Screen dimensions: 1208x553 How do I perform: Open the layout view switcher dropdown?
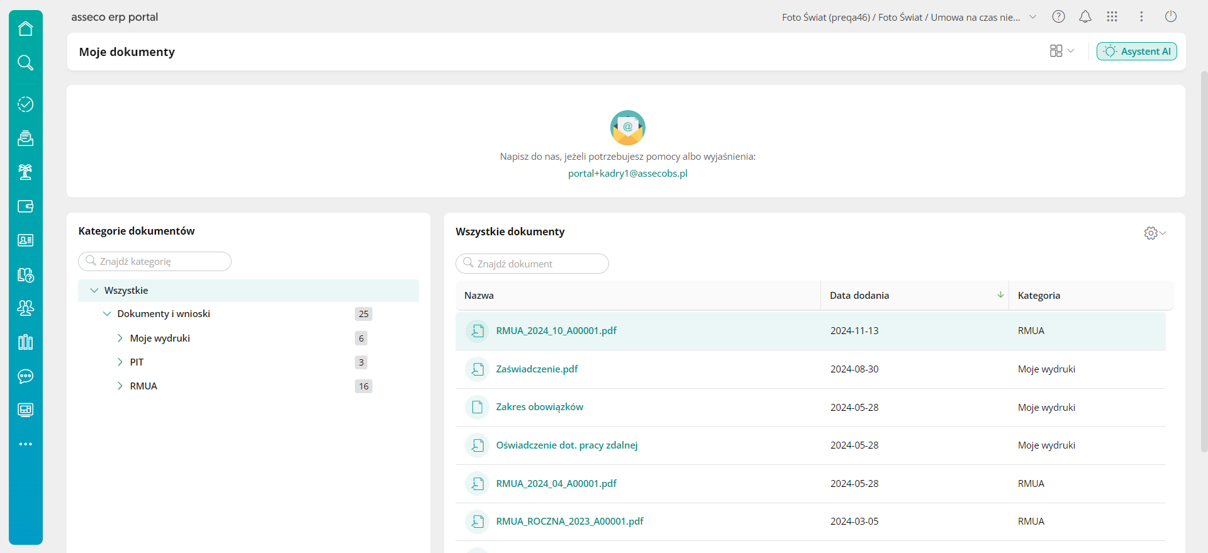point(1062,51)
